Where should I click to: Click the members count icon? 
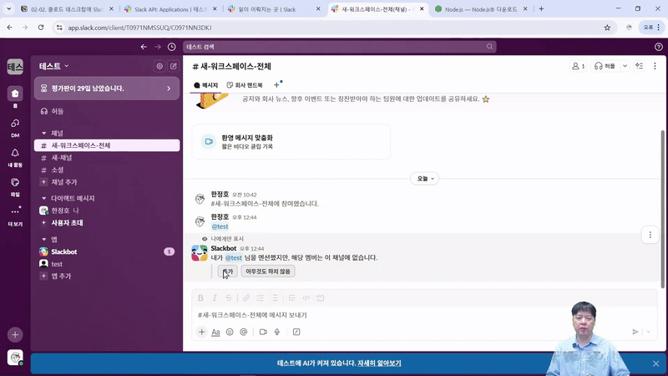(578, 66)
